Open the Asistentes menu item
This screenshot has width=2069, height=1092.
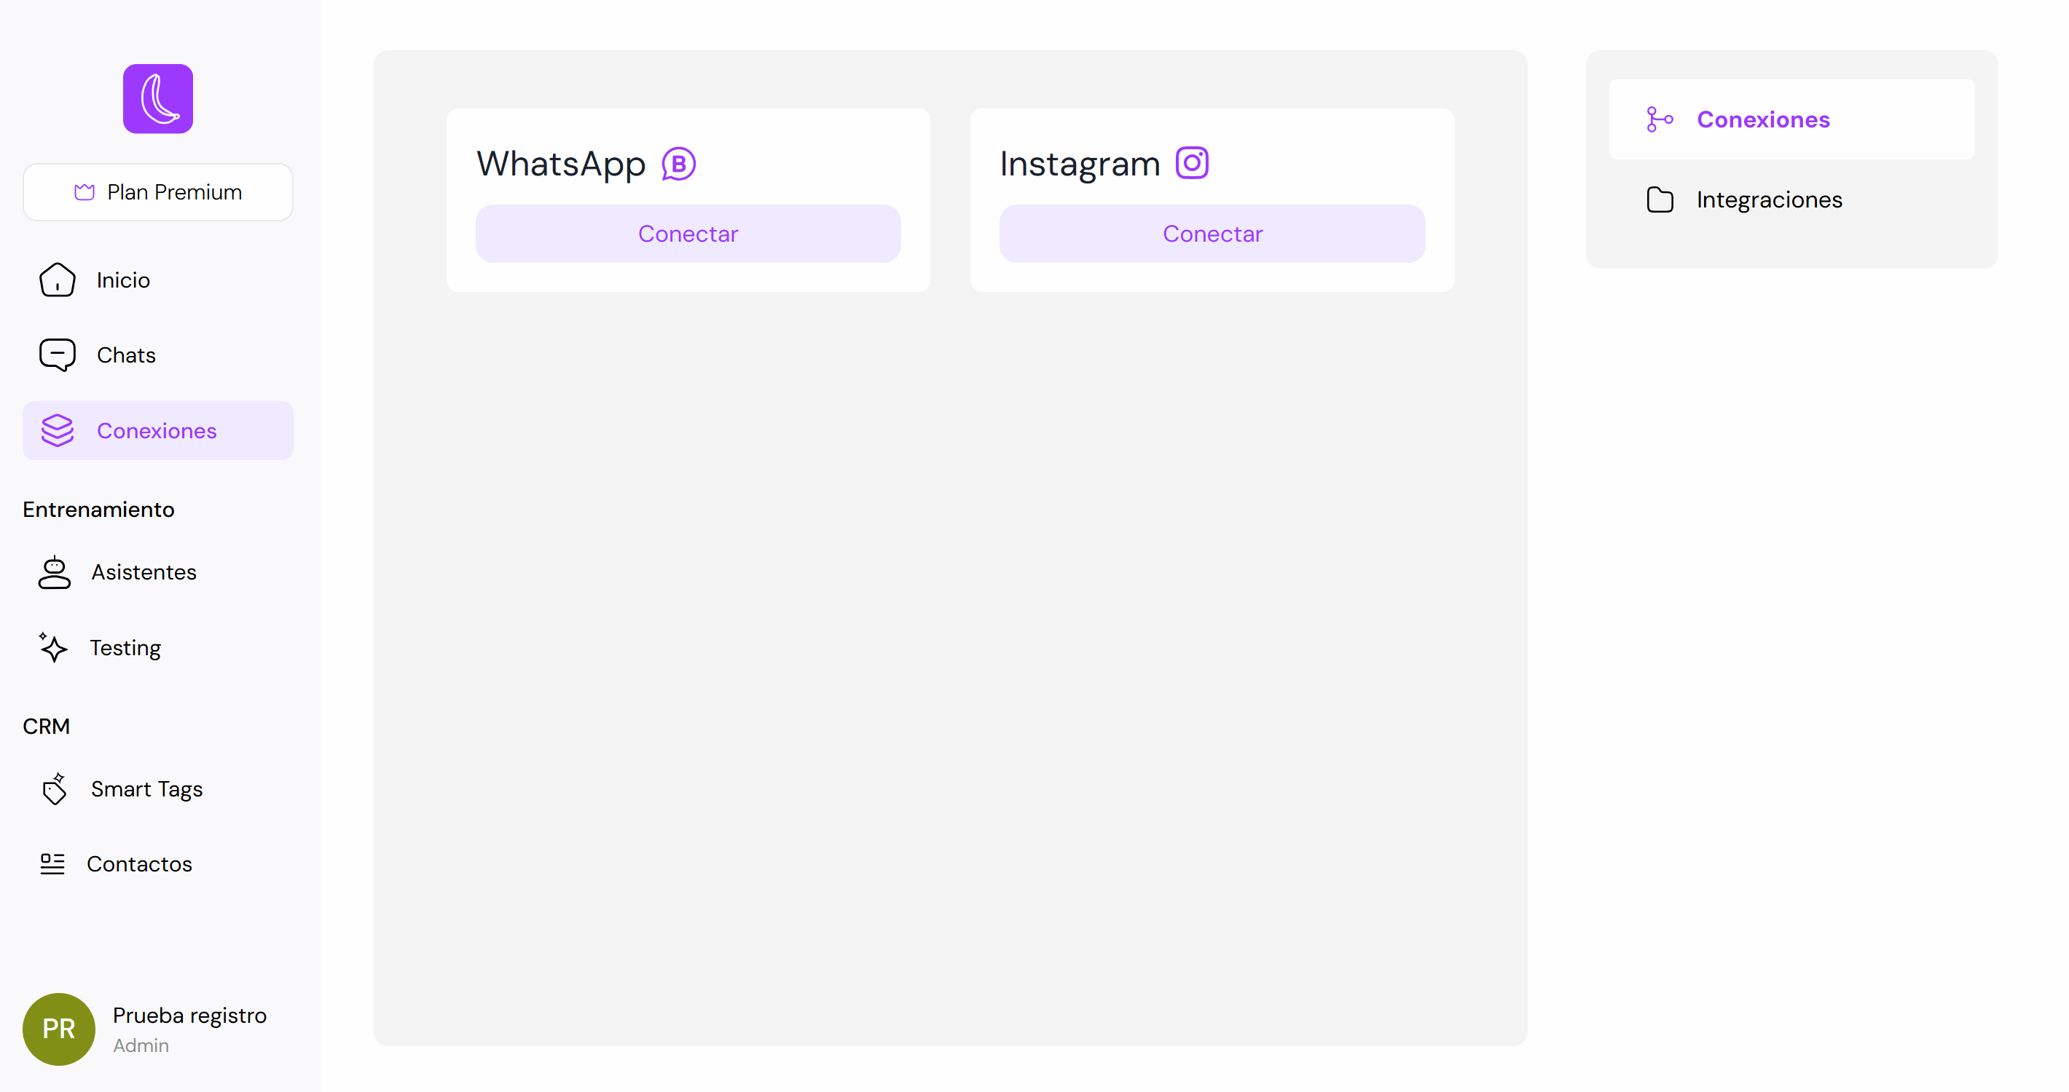click(143, 572)
